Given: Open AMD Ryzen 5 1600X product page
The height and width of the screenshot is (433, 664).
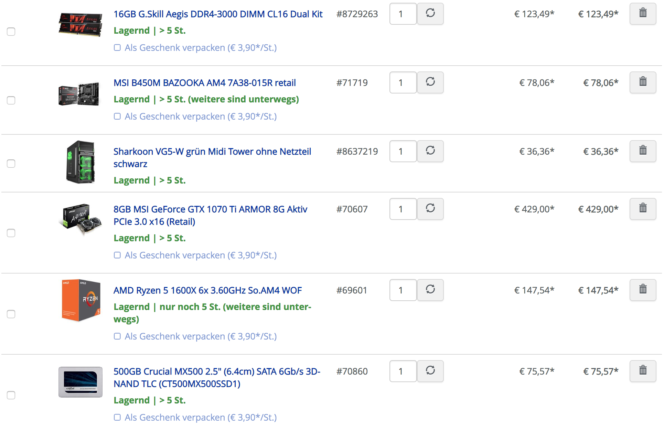Looking at the screenshot, I should tap(207, 290).
